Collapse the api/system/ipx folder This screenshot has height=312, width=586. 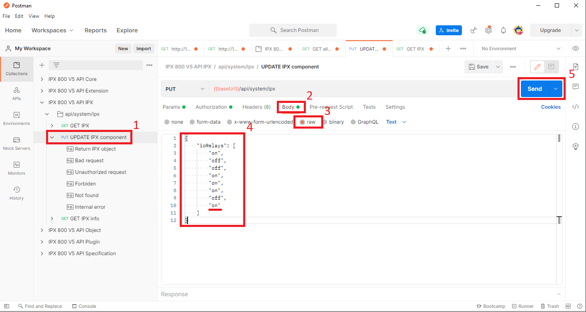click(47, 114)
